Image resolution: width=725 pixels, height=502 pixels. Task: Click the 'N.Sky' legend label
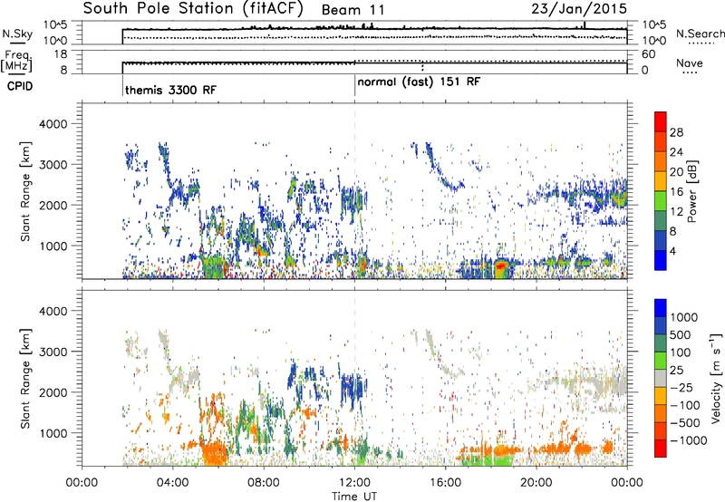click(x=17, y=34)
